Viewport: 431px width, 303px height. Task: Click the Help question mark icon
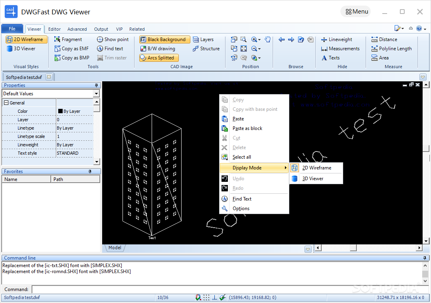(419, 29)
